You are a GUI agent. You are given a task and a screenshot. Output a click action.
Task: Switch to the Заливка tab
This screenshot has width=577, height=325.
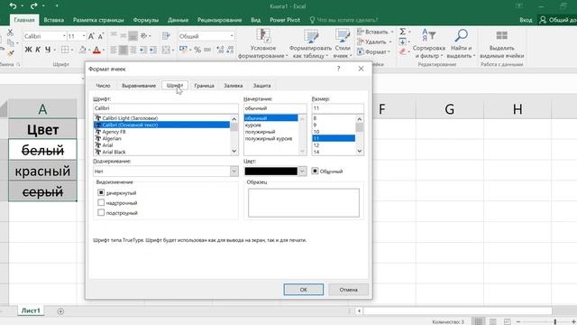coord(234,86)
